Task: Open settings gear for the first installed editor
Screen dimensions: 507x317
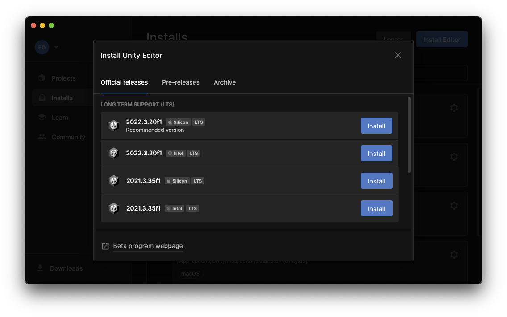Action: (454, 108)
